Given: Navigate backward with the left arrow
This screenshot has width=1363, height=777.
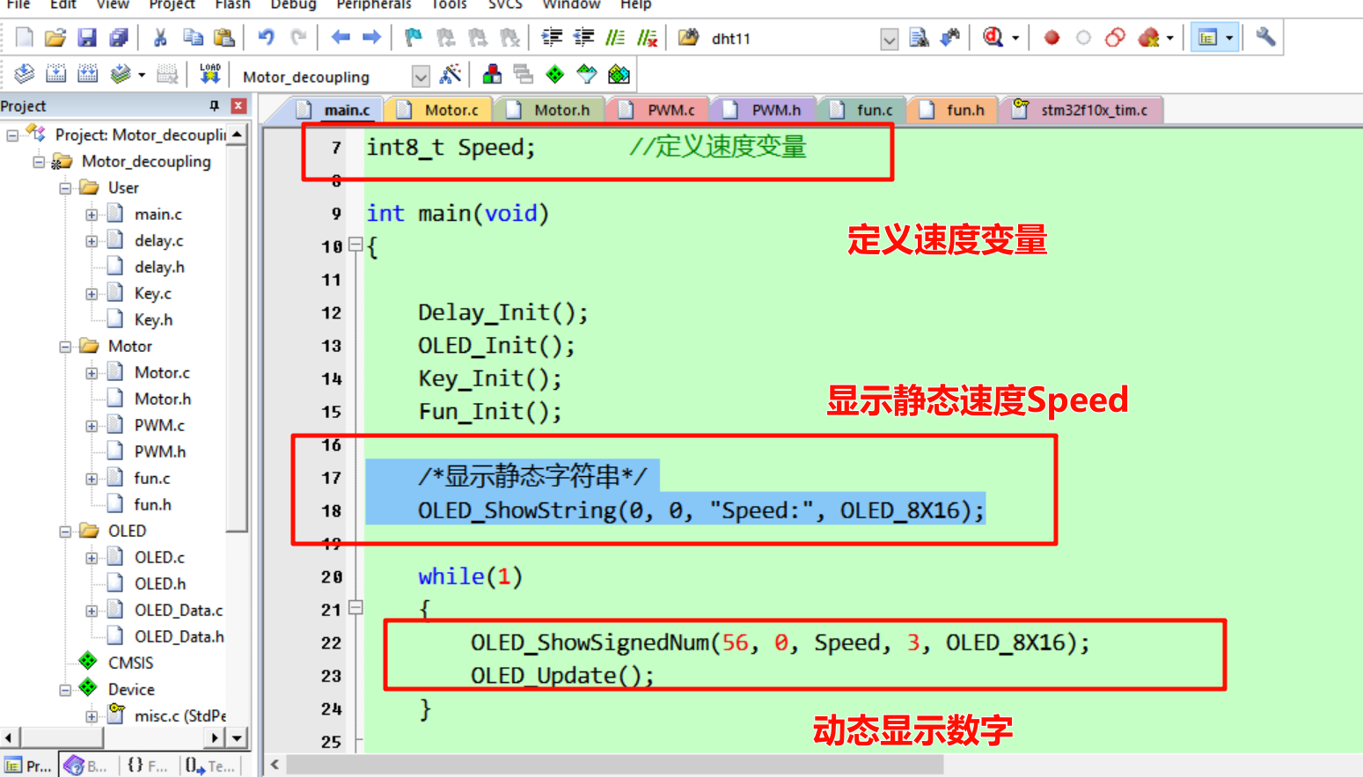Looking at the screenshot, I should [x=341, y=38].
